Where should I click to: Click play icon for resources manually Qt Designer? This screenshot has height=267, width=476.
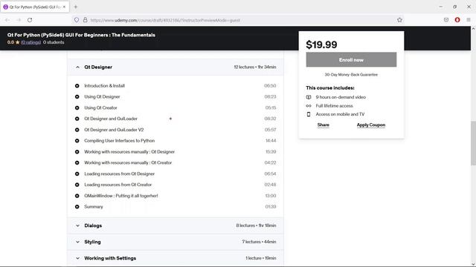click(x=77, y=152)
